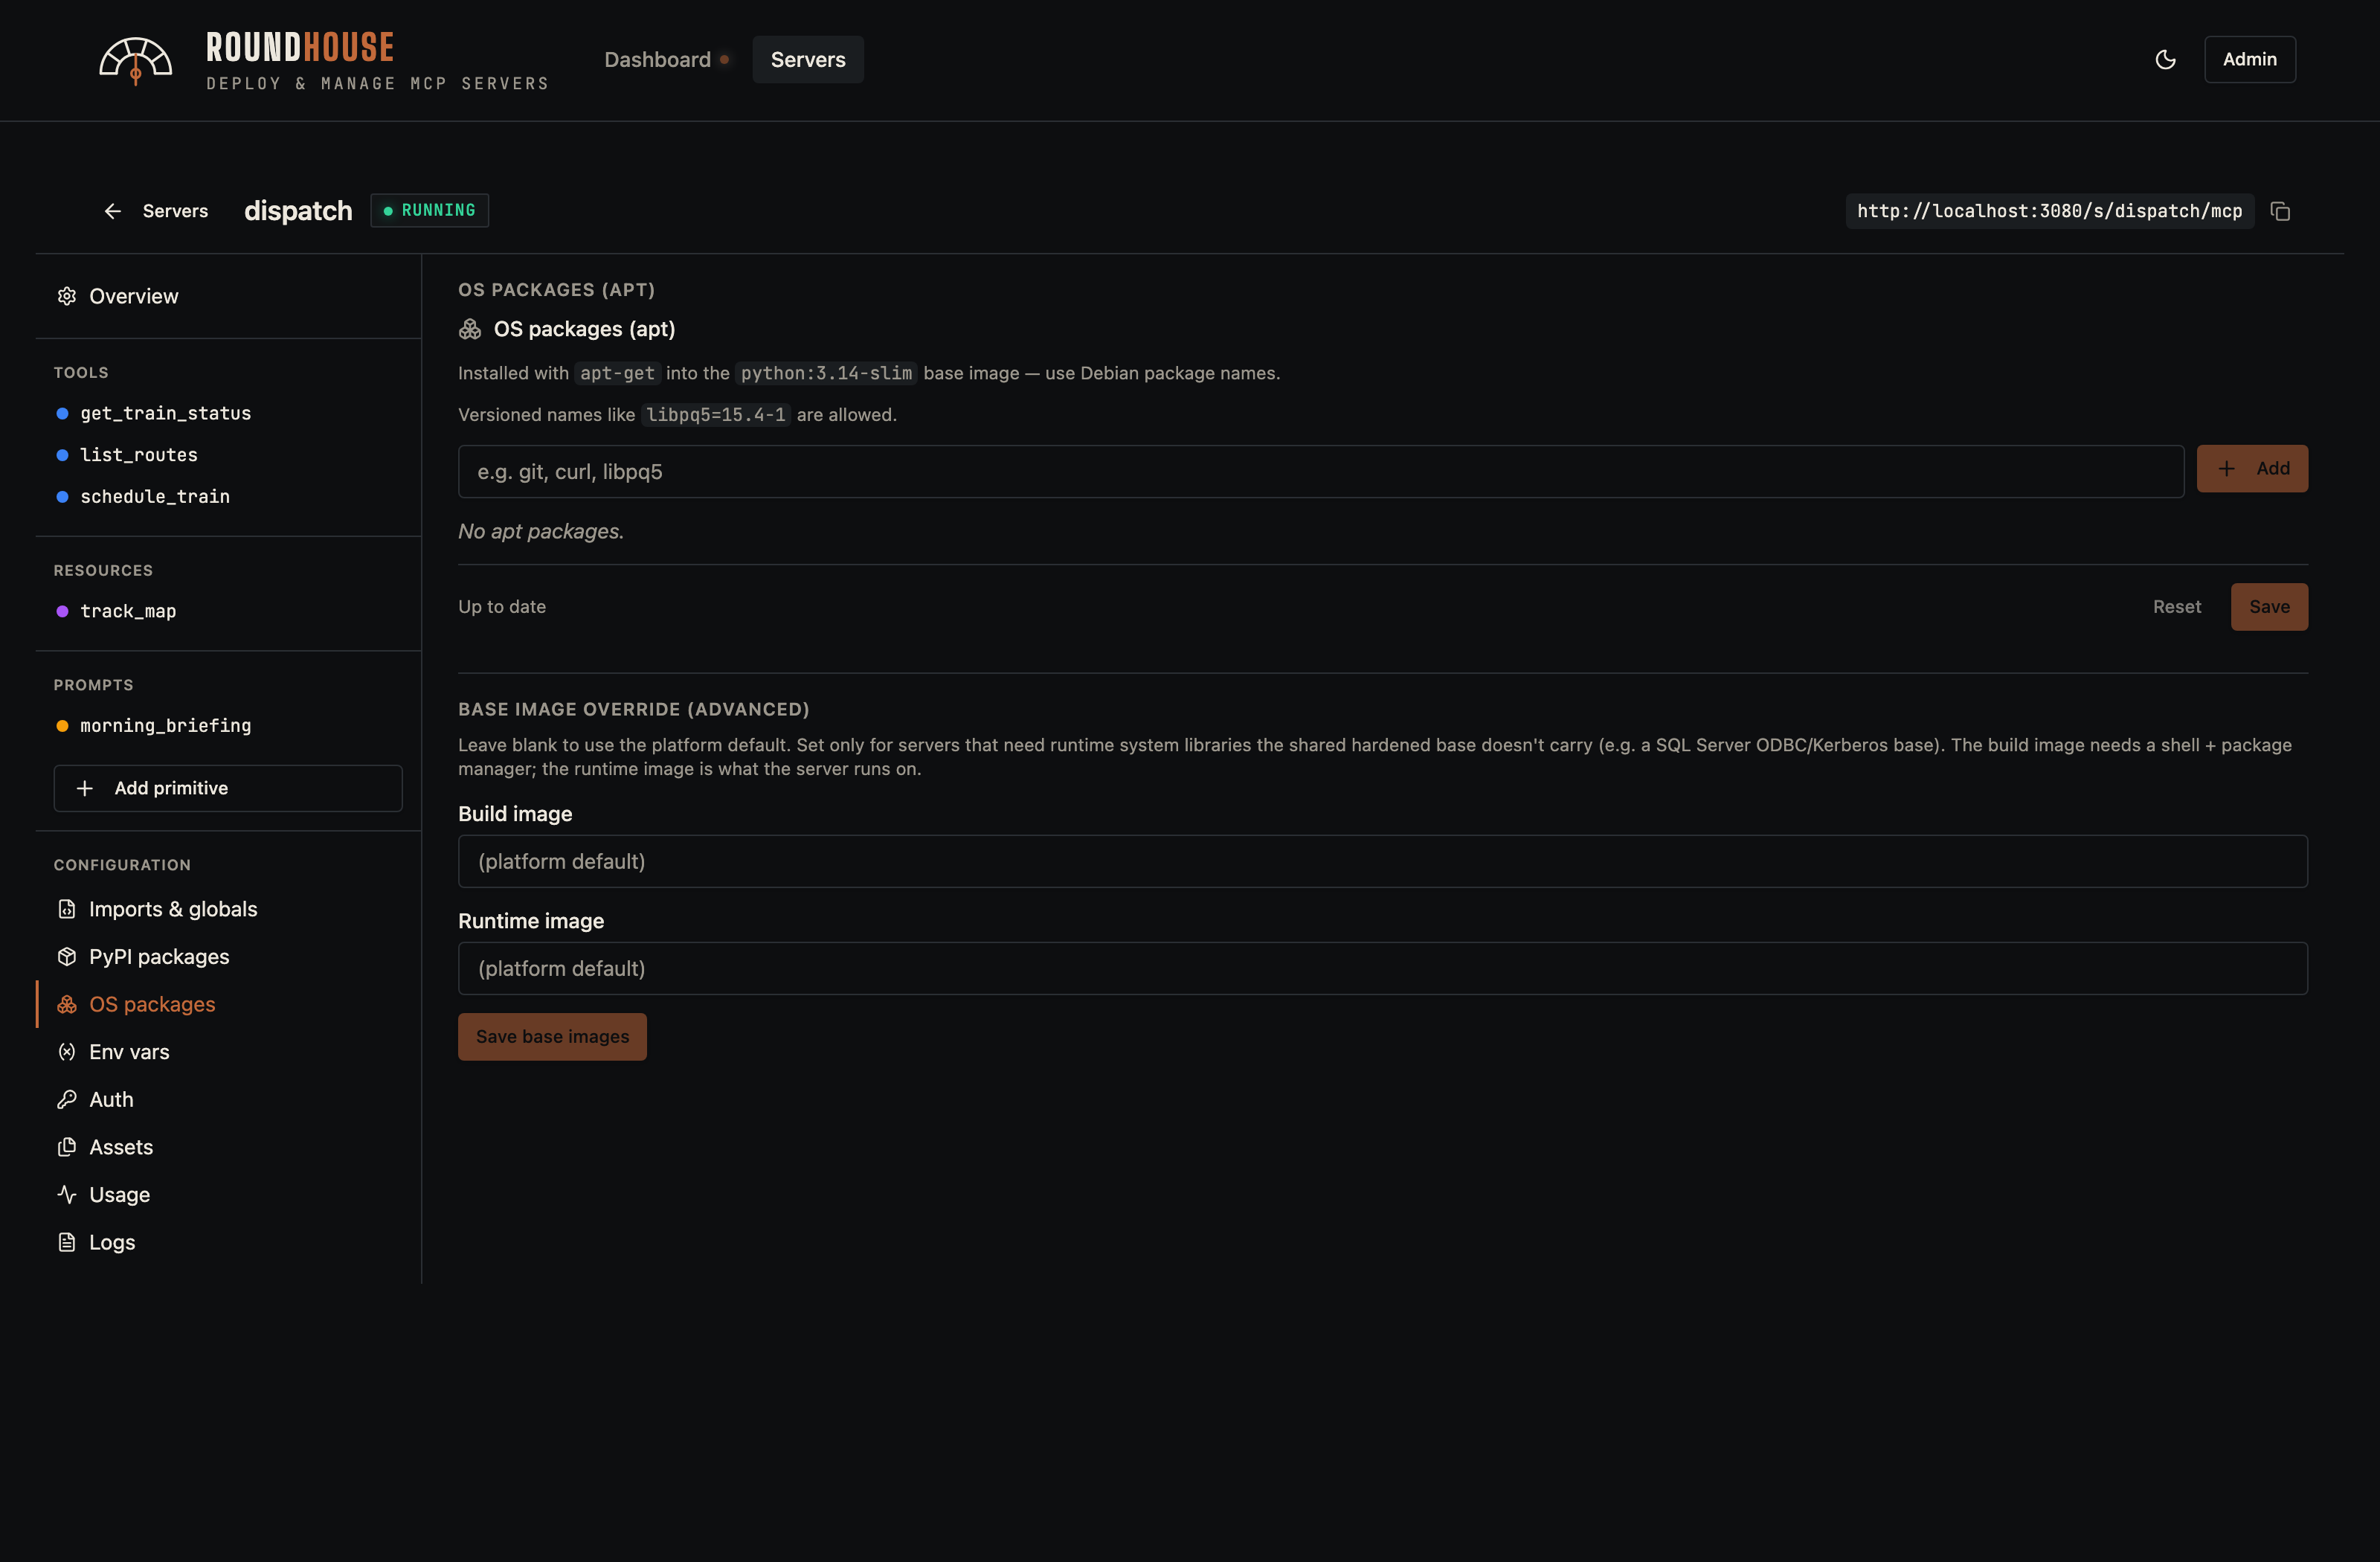The height and width of the screenshot is (1562, 2380).
Task: Click the Imports & globals file icon
Action: coord(67,909)
